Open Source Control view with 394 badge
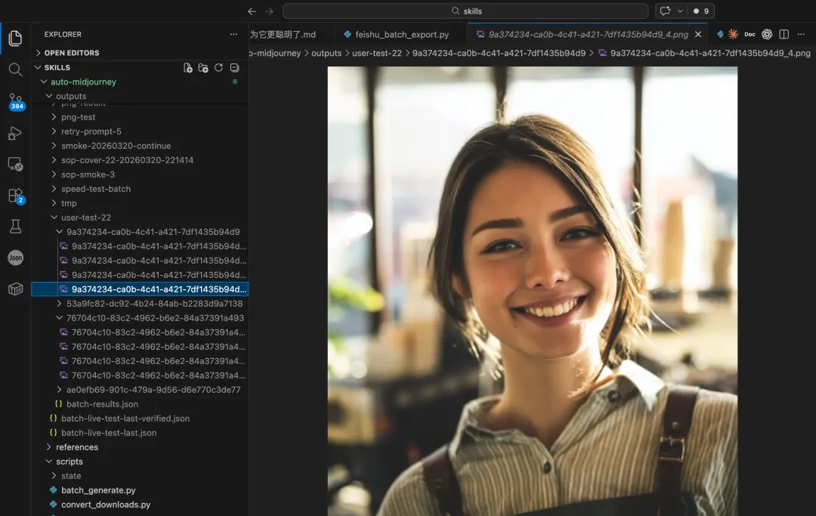The image size is (816, 516). (16, 101)
